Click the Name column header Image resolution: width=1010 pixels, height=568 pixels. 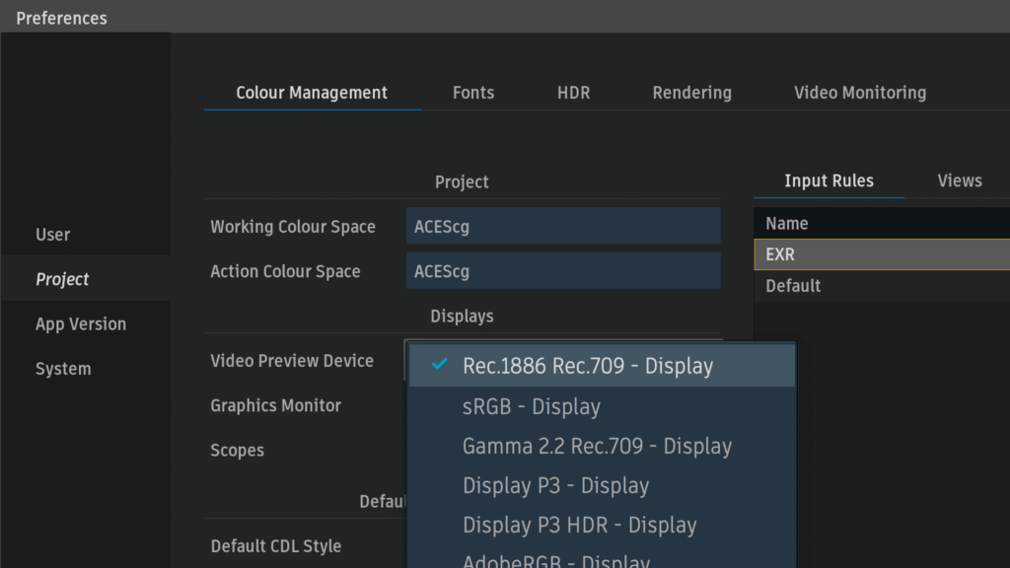click(x=882, y=224)
